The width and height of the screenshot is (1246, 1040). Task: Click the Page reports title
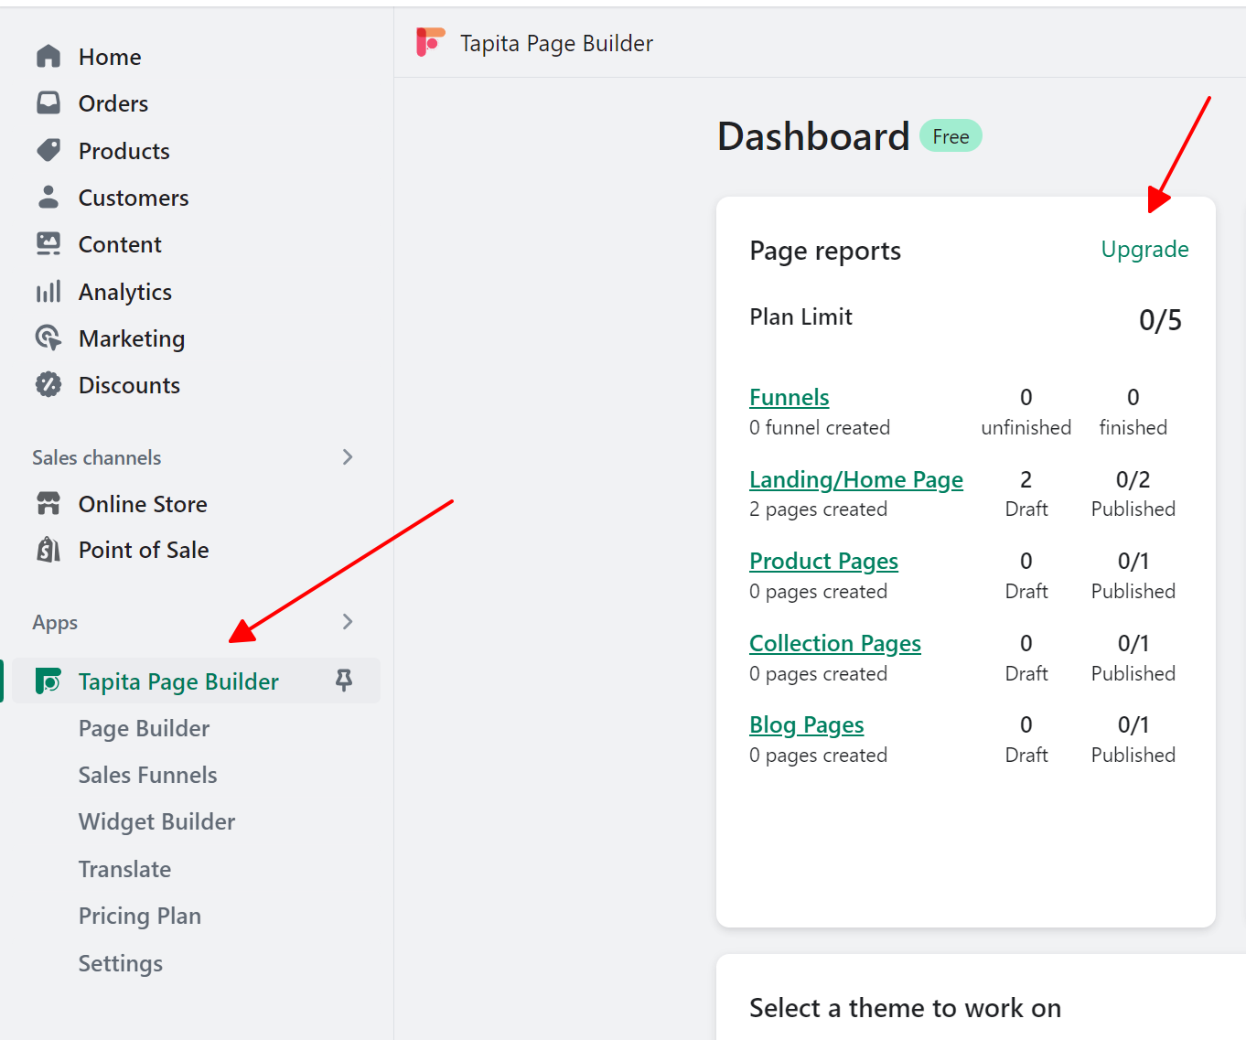click(x=825, y=251)
